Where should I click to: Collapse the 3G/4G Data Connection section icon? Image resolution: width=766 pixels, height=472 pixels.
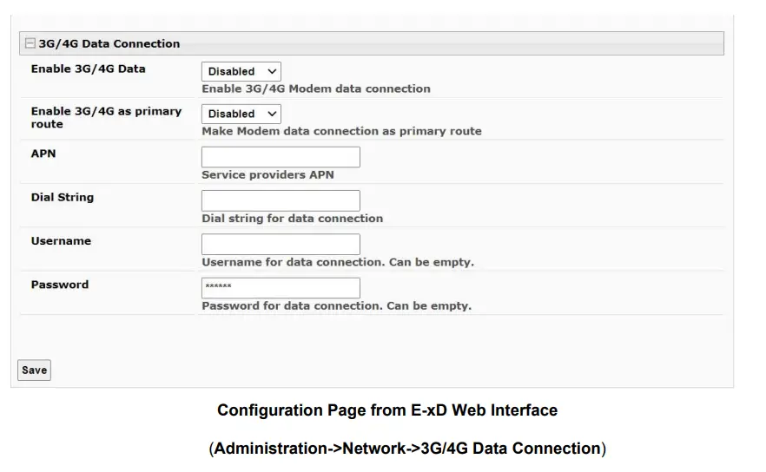(30, 43)
